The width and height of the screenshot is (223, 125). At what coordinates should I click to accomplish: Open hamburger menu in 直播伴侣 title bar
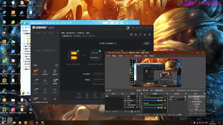coord(141,27)
